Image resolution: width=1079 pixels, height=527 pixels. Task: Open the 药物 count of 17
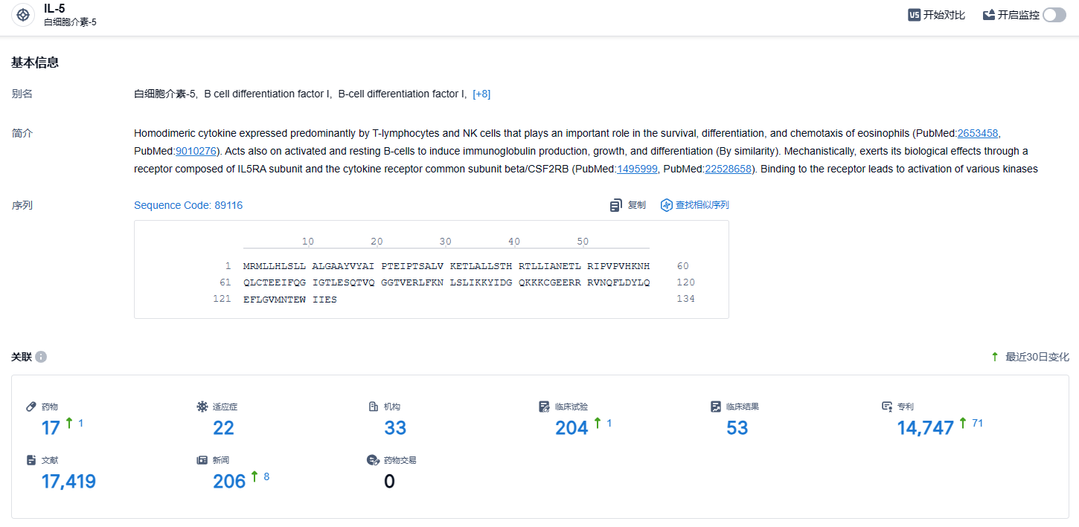tap(51, 428)
